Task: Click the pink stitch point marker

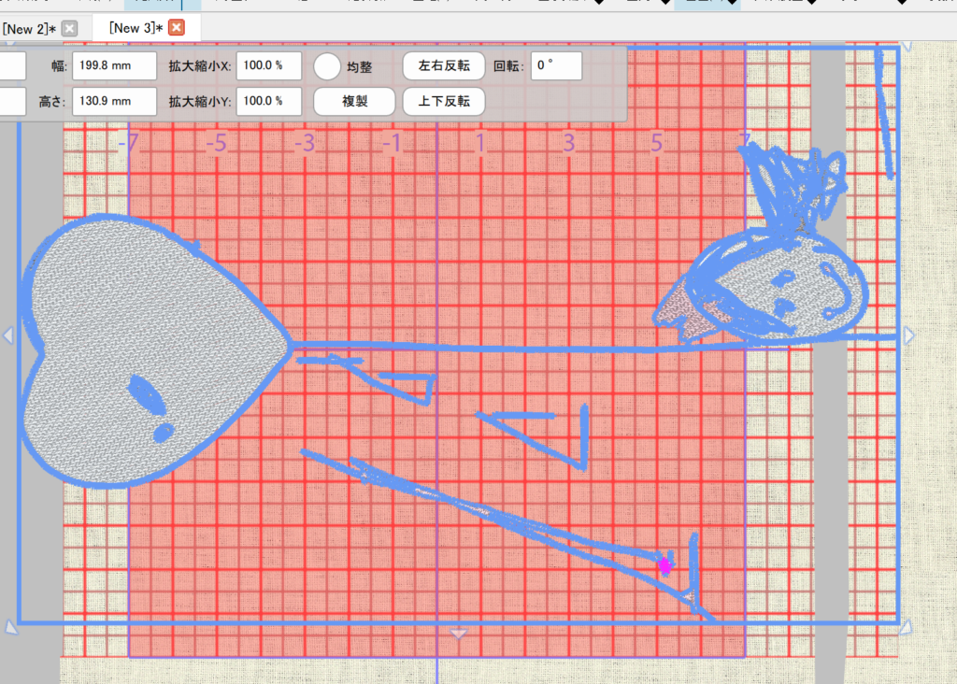Action: coord(664,564)
